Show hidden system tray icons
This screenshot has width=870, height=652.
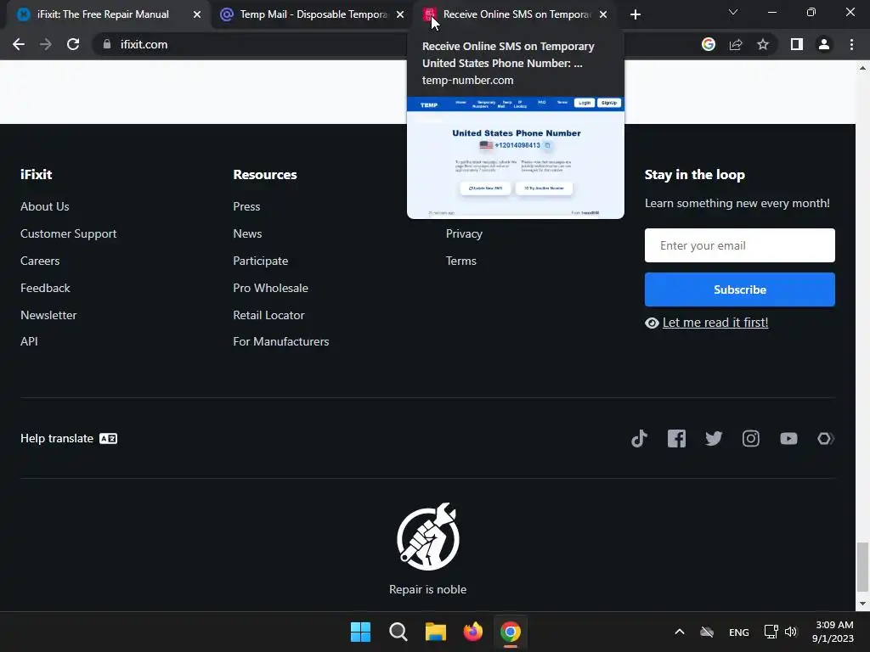[x=680, y=632]
